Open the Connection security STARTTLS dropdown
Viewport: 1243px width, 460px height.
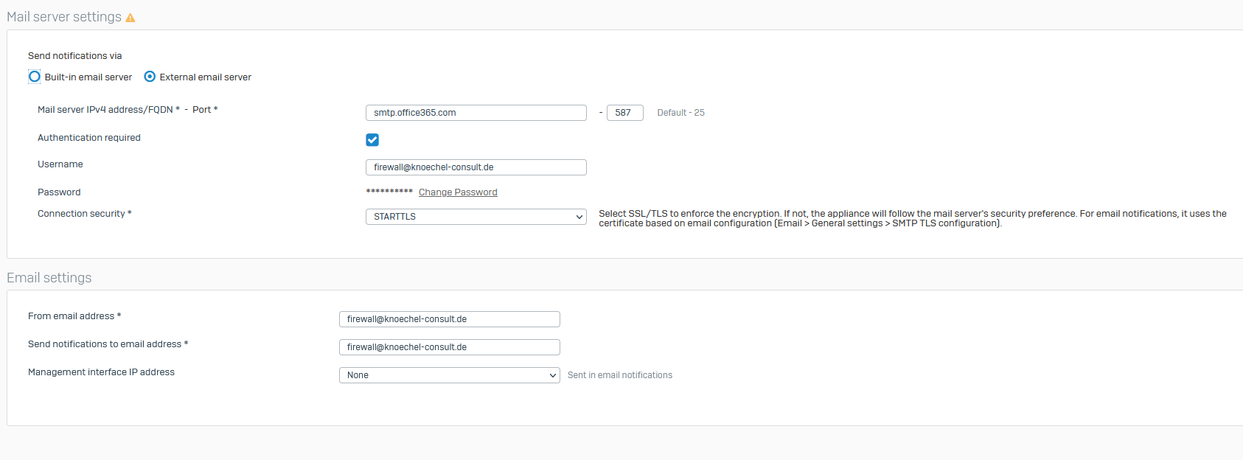(476, 217)
